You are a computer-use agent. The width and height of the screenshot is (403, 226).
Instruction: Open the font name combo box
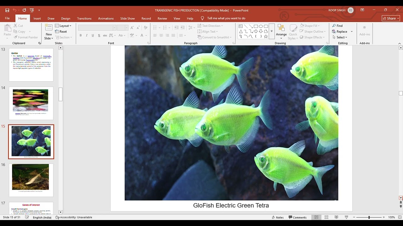[97, 28]
